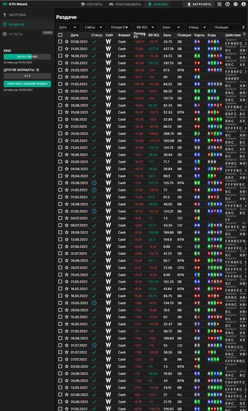This screenshot has width=248, height=411.
Task: Open ОТЧЕТЫ in the sidebar
Action: (x=27, y=34)
